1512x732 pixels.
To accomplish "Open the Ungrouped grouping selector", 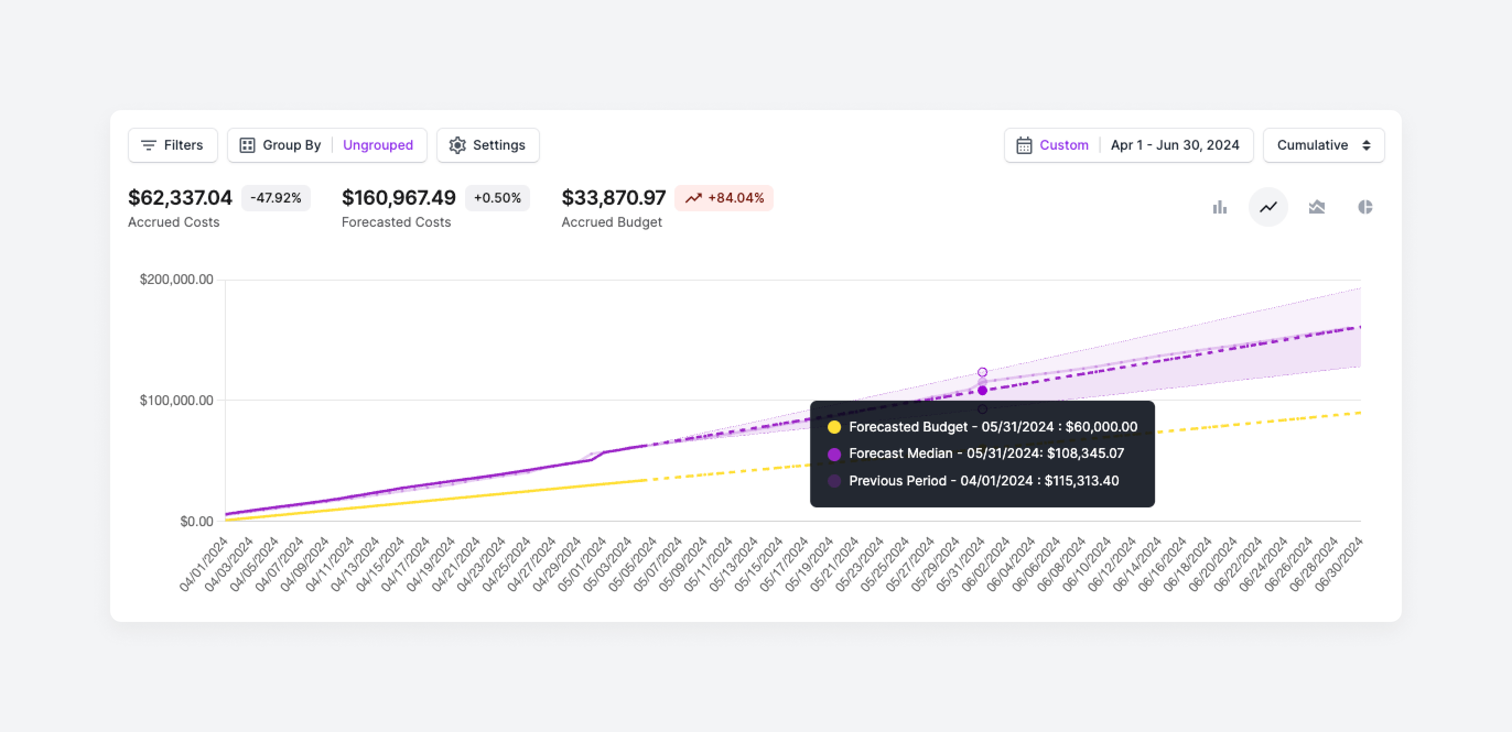I will coord(378,145).
